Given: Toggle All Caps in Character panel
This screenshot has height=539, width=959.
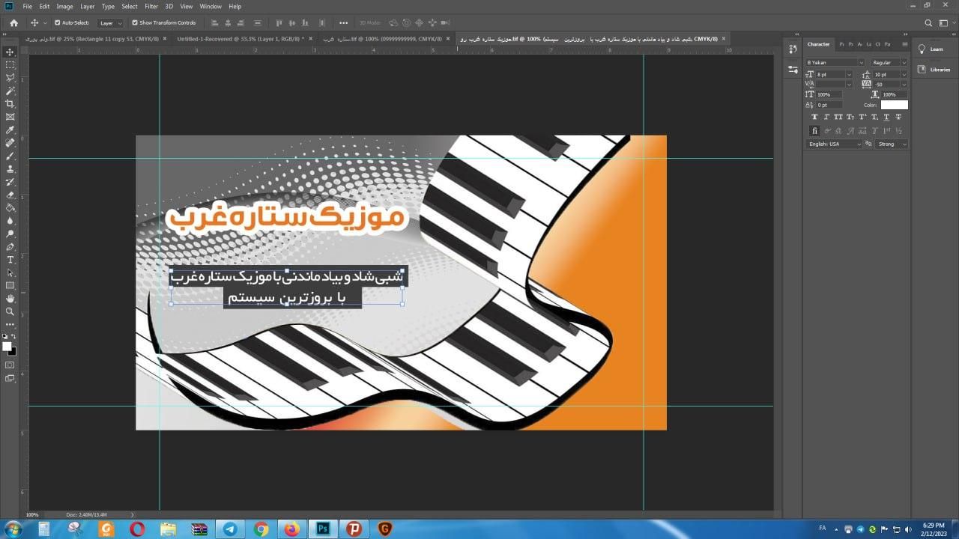Looking at the screenshot, I should click(838, 117).
